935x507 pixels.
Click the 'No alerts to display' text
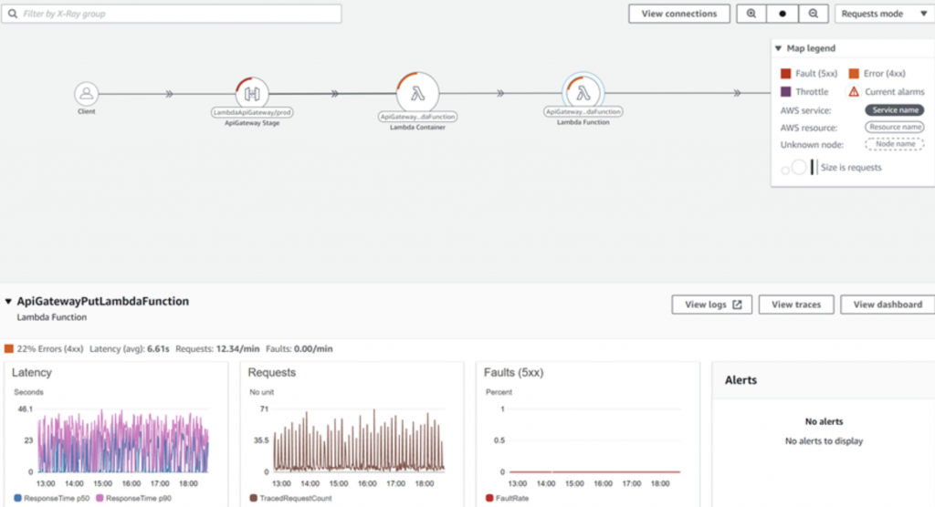[x=824, y=441]
